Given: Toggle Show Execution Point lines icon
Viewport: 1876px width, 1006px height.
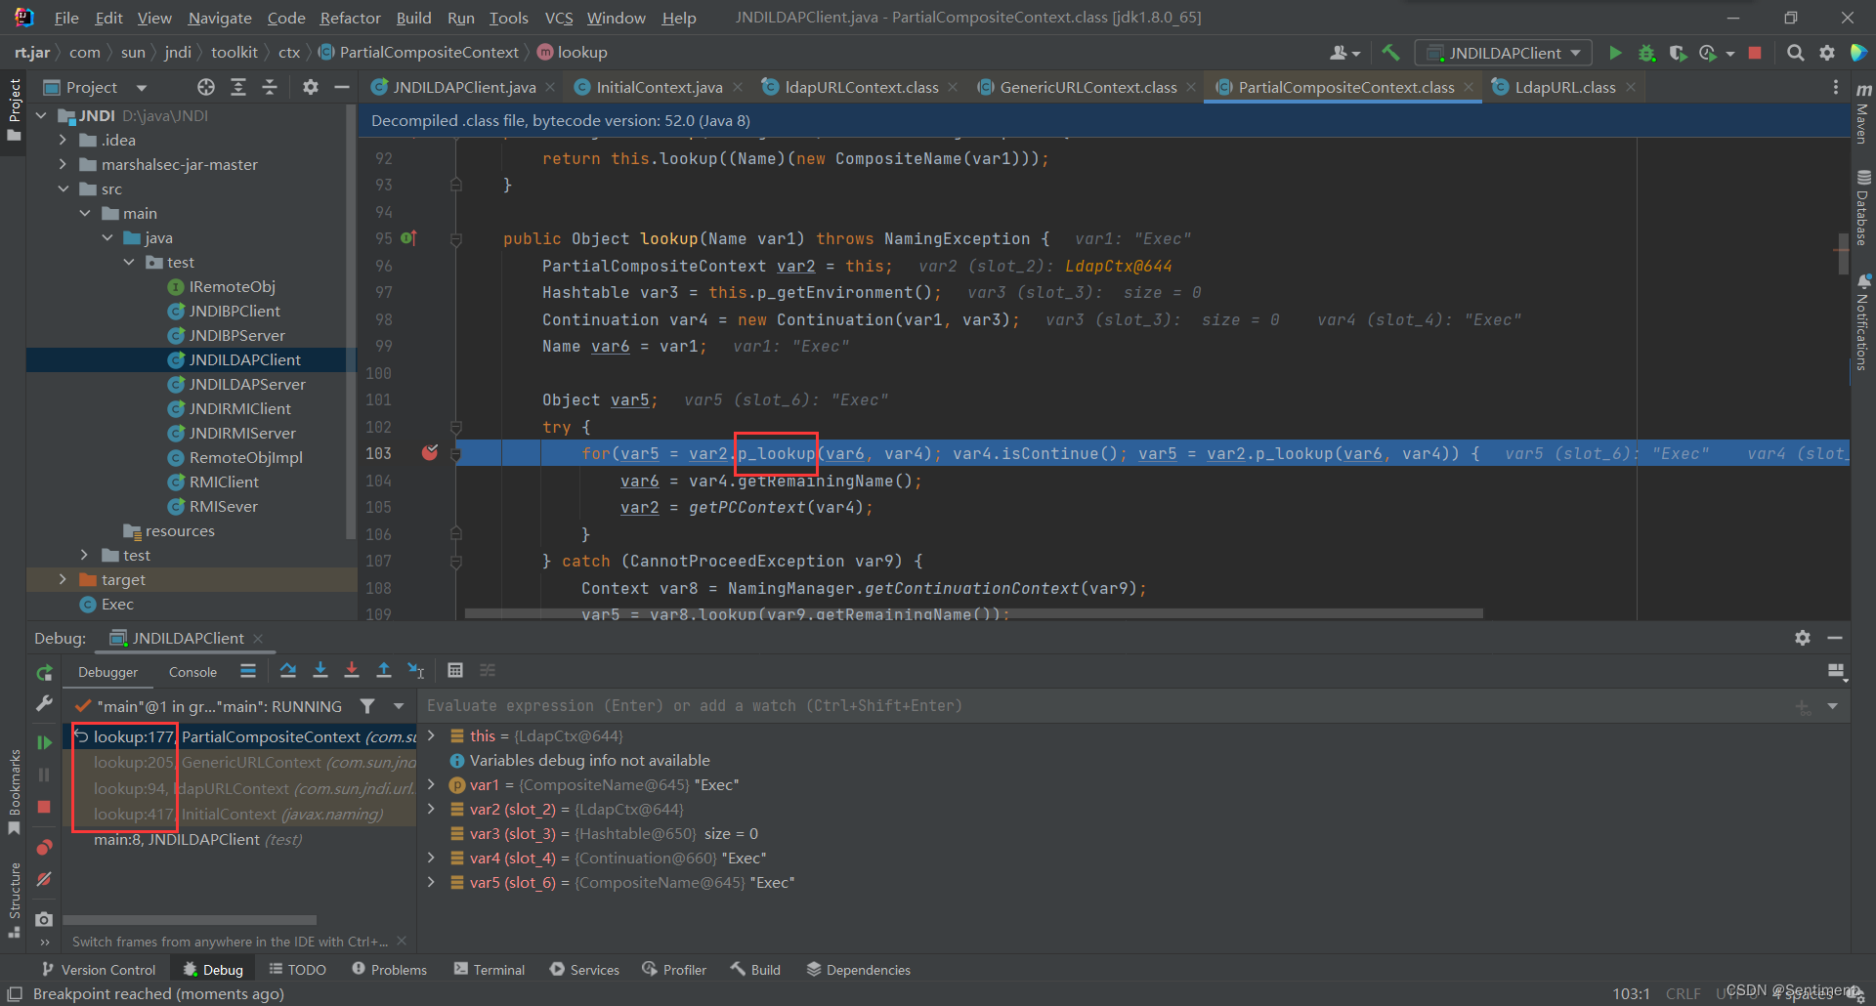Looking at the screenshot, I should click(248, 670).
